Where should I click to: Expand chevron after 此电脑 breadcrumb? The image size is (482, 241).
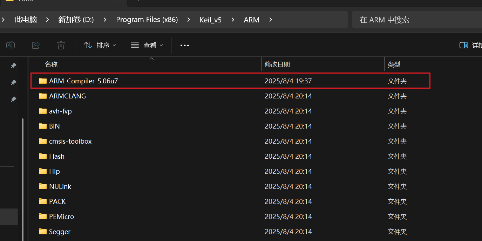48,20
